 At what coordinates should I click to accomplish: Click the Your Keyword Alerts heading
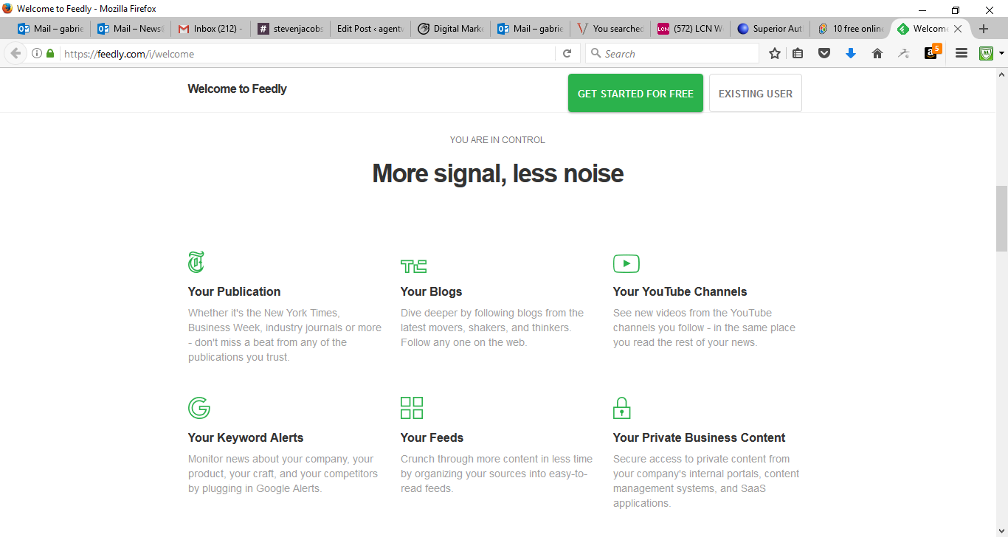coord(246,437)
